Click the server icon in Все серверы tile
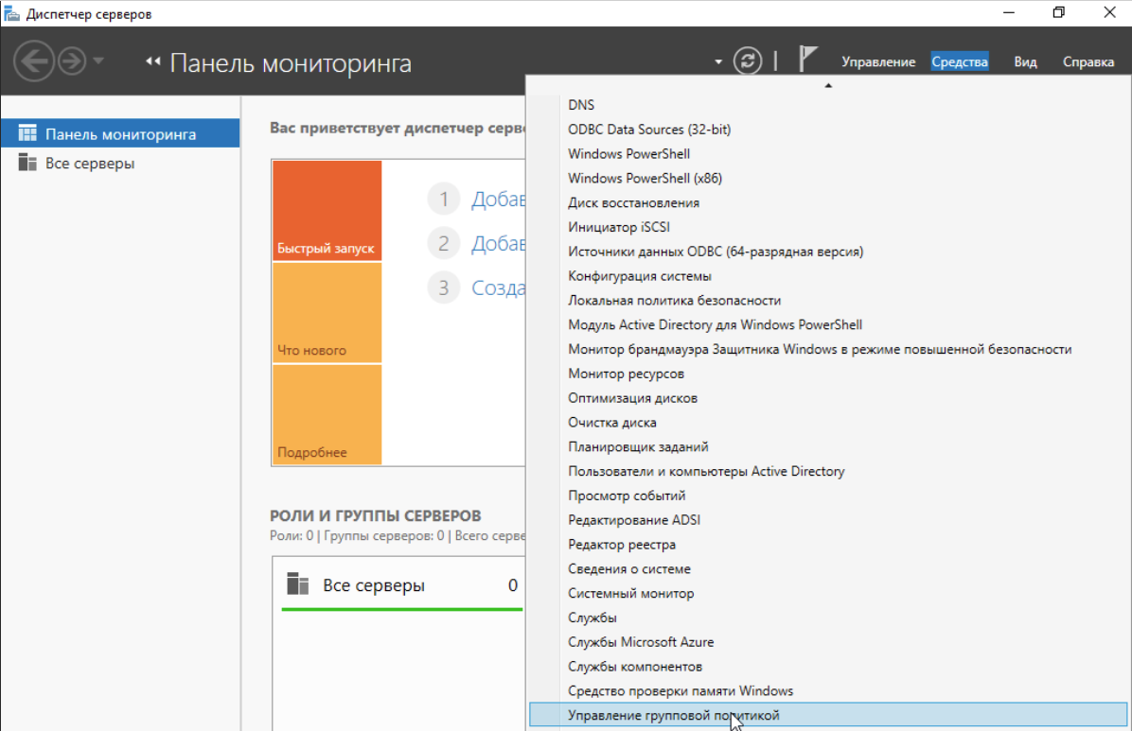The height and width of the screenshot is (731, 1132). tap(297, 583)
